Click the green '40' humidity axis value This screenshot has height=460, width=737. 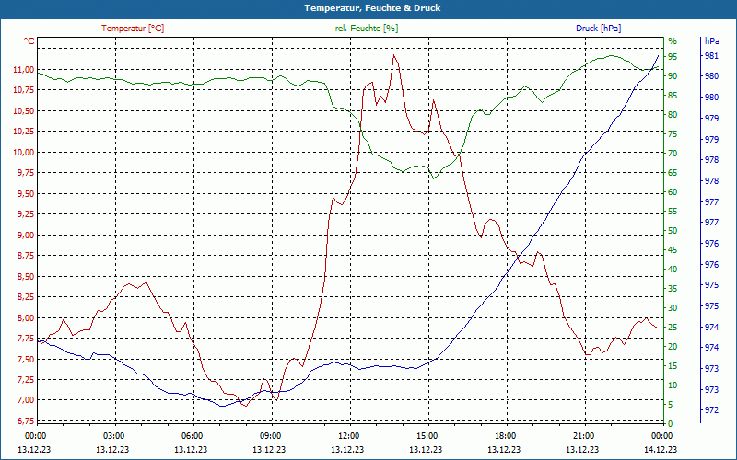[673, 270]
